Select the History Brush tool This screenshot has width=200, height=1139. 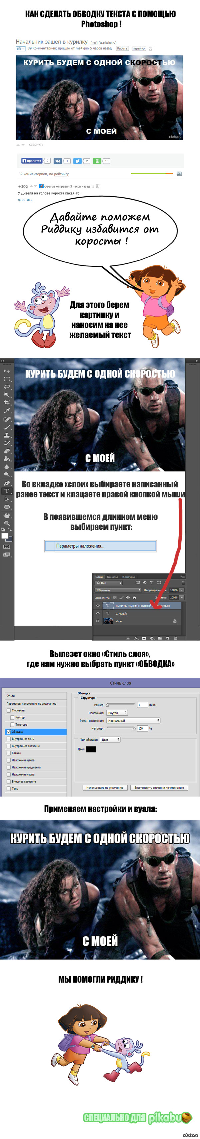(x=7, y=443)
